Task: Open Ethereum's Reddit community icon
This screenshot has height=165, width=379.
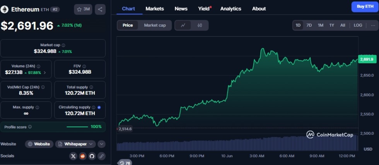Action: coord(83,156)
